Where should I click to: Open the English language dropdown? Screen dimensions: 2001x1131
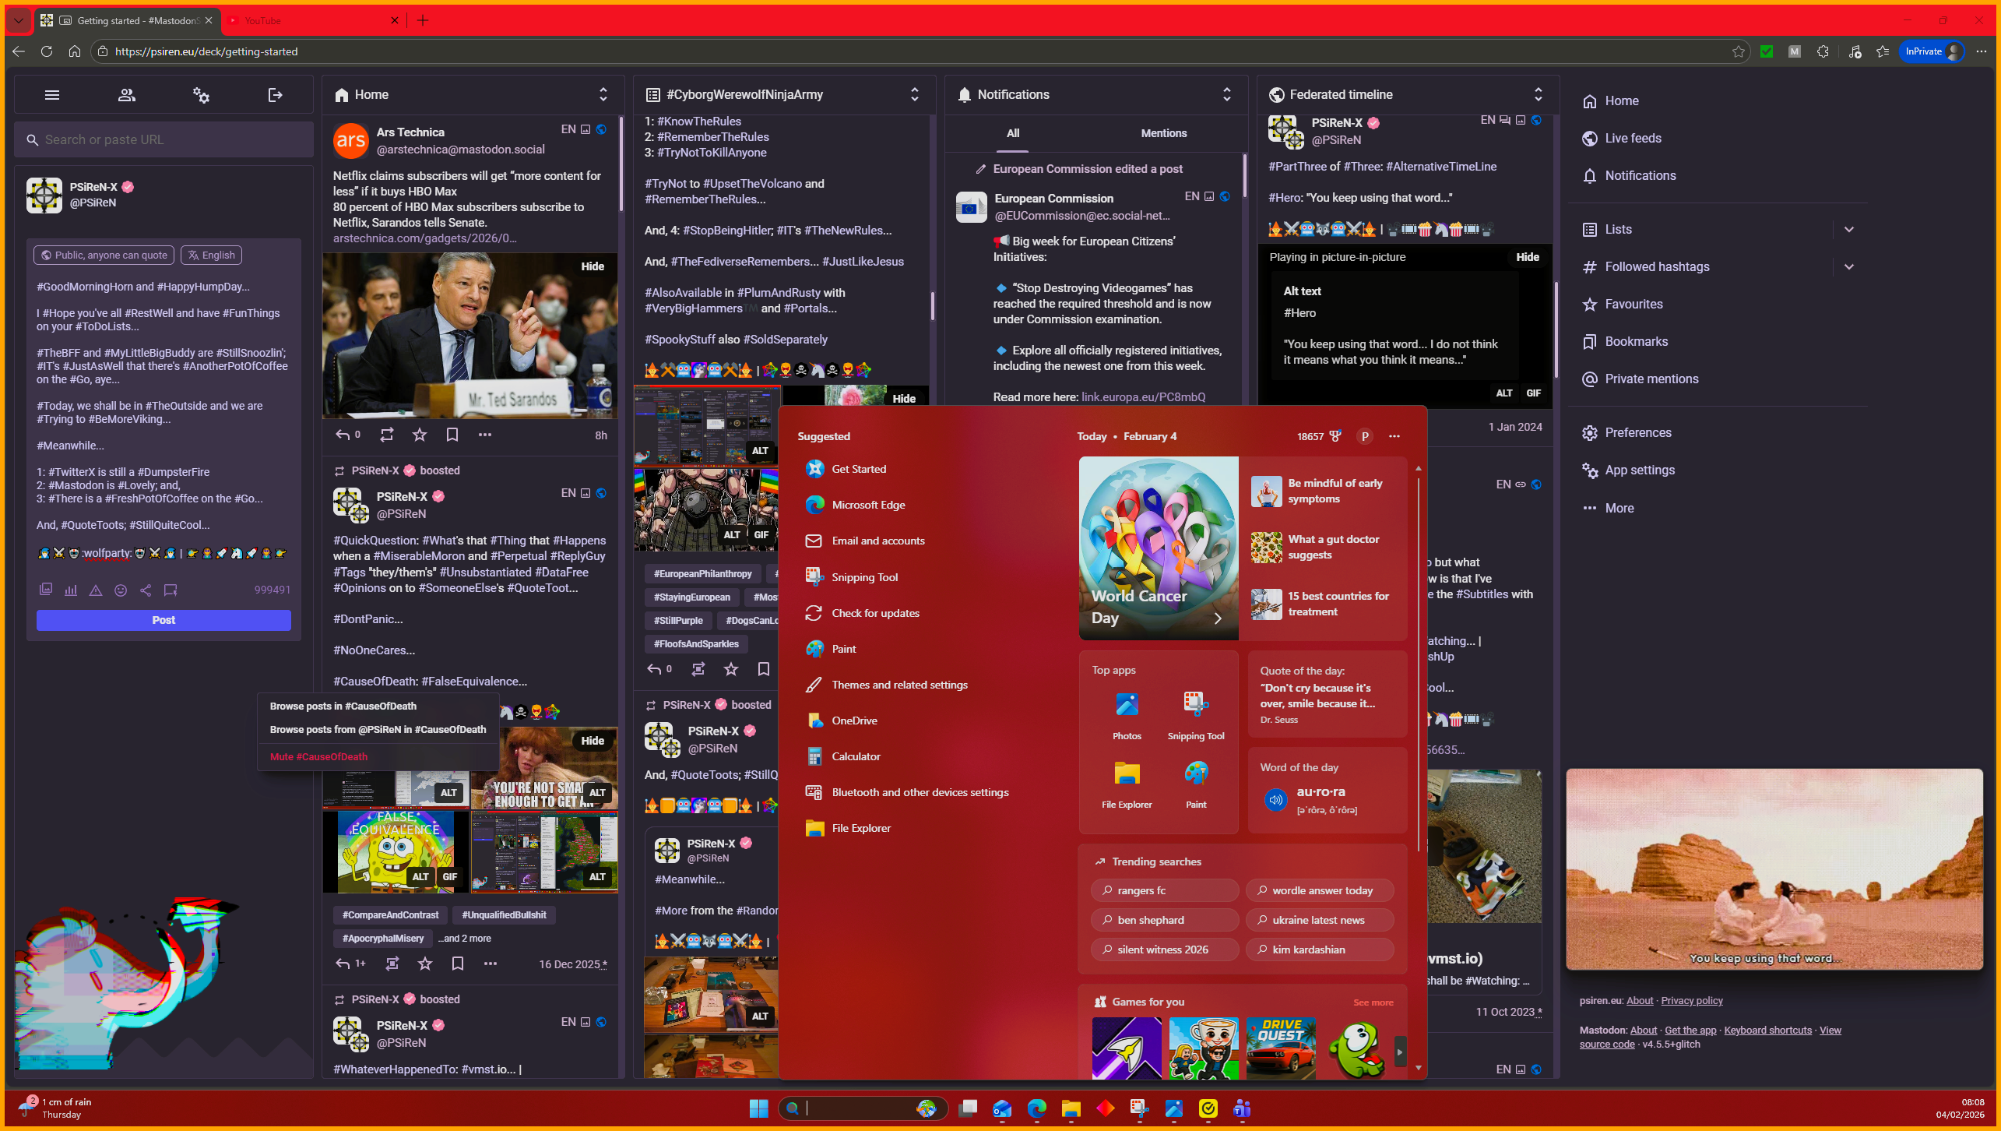click(x=211, y=255)
